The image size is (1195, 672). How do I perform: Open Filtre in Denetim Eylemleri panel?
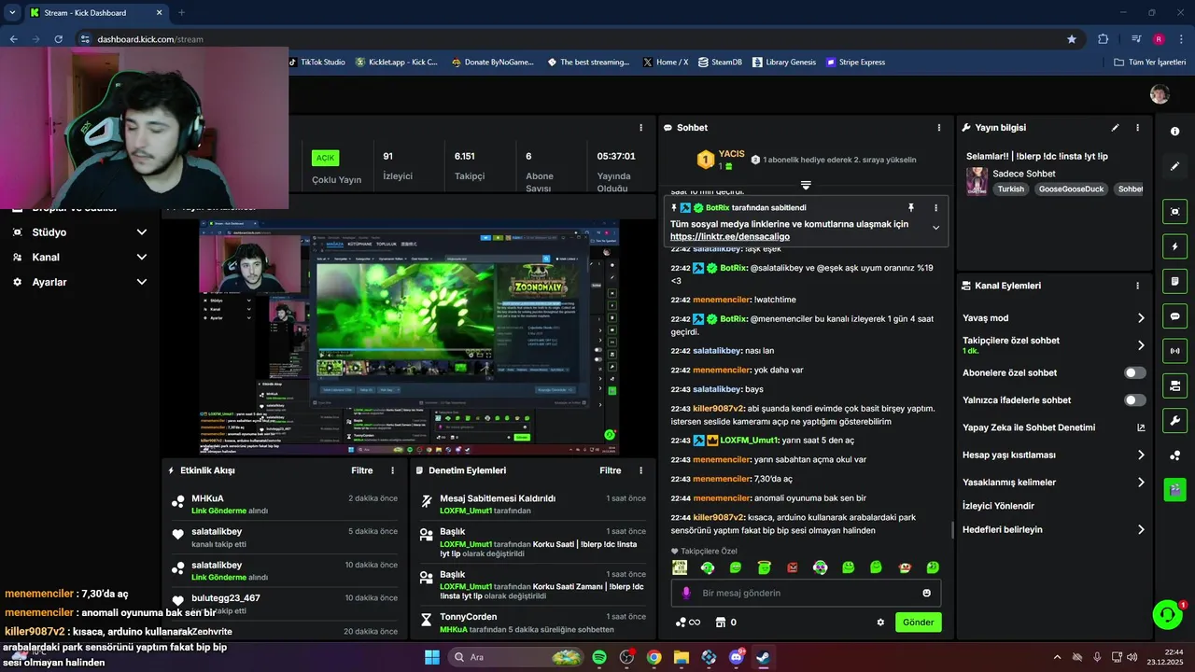(610, 470)
